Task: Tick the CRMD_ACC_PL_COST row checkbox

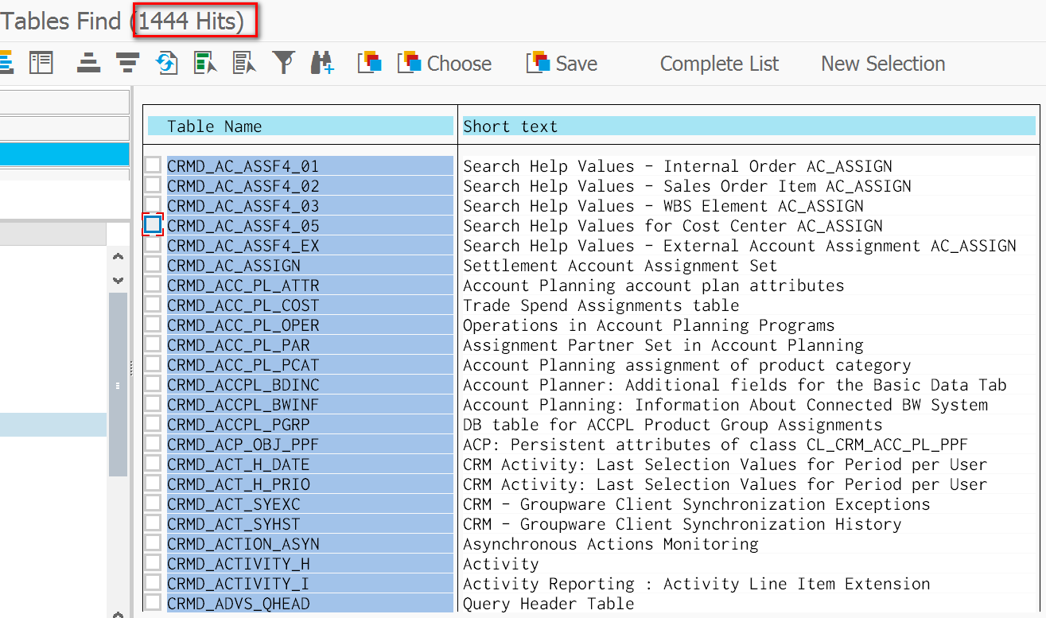Action: pyautogui.click(x=153, y=305)
